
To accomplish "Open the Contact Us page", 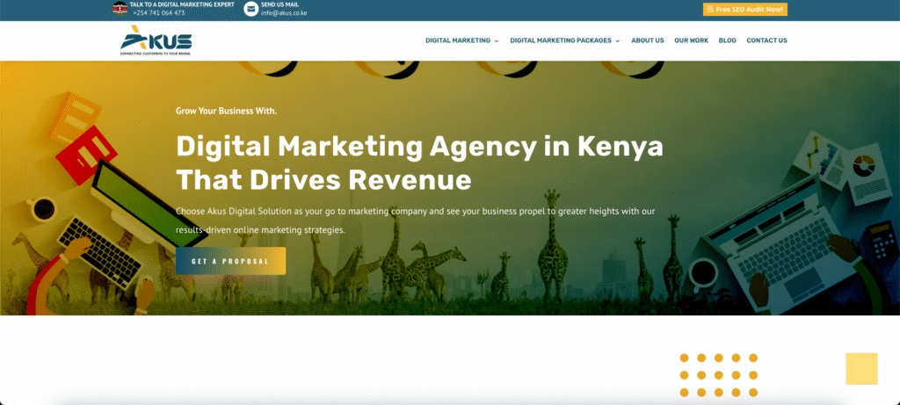I will click(766, 40).
